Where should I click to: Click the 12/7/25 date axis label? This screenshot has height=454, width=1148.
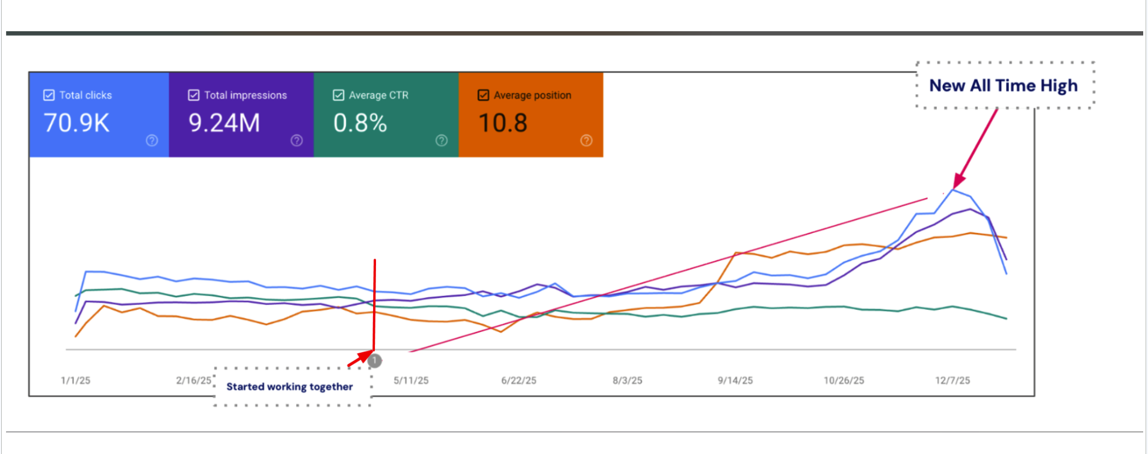point(952,380)
